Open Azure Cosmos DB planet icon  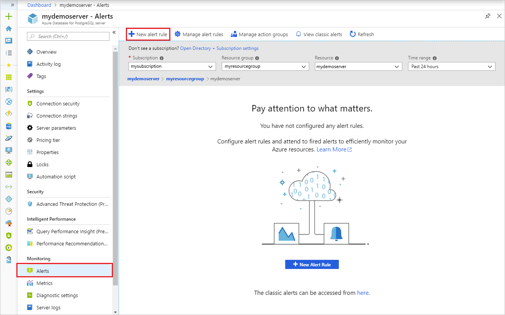[x=9, y=138]
